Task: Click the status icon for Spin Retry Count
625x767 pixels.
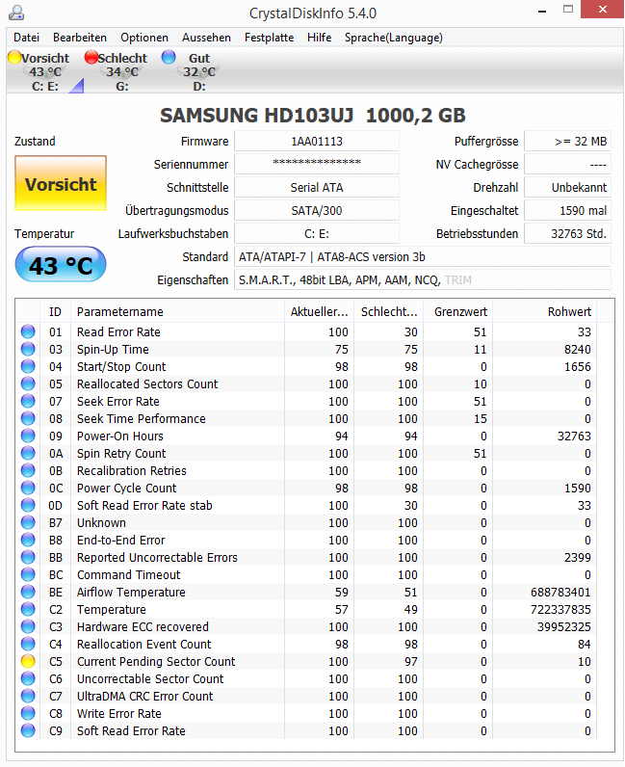Action: coord(28,454)
